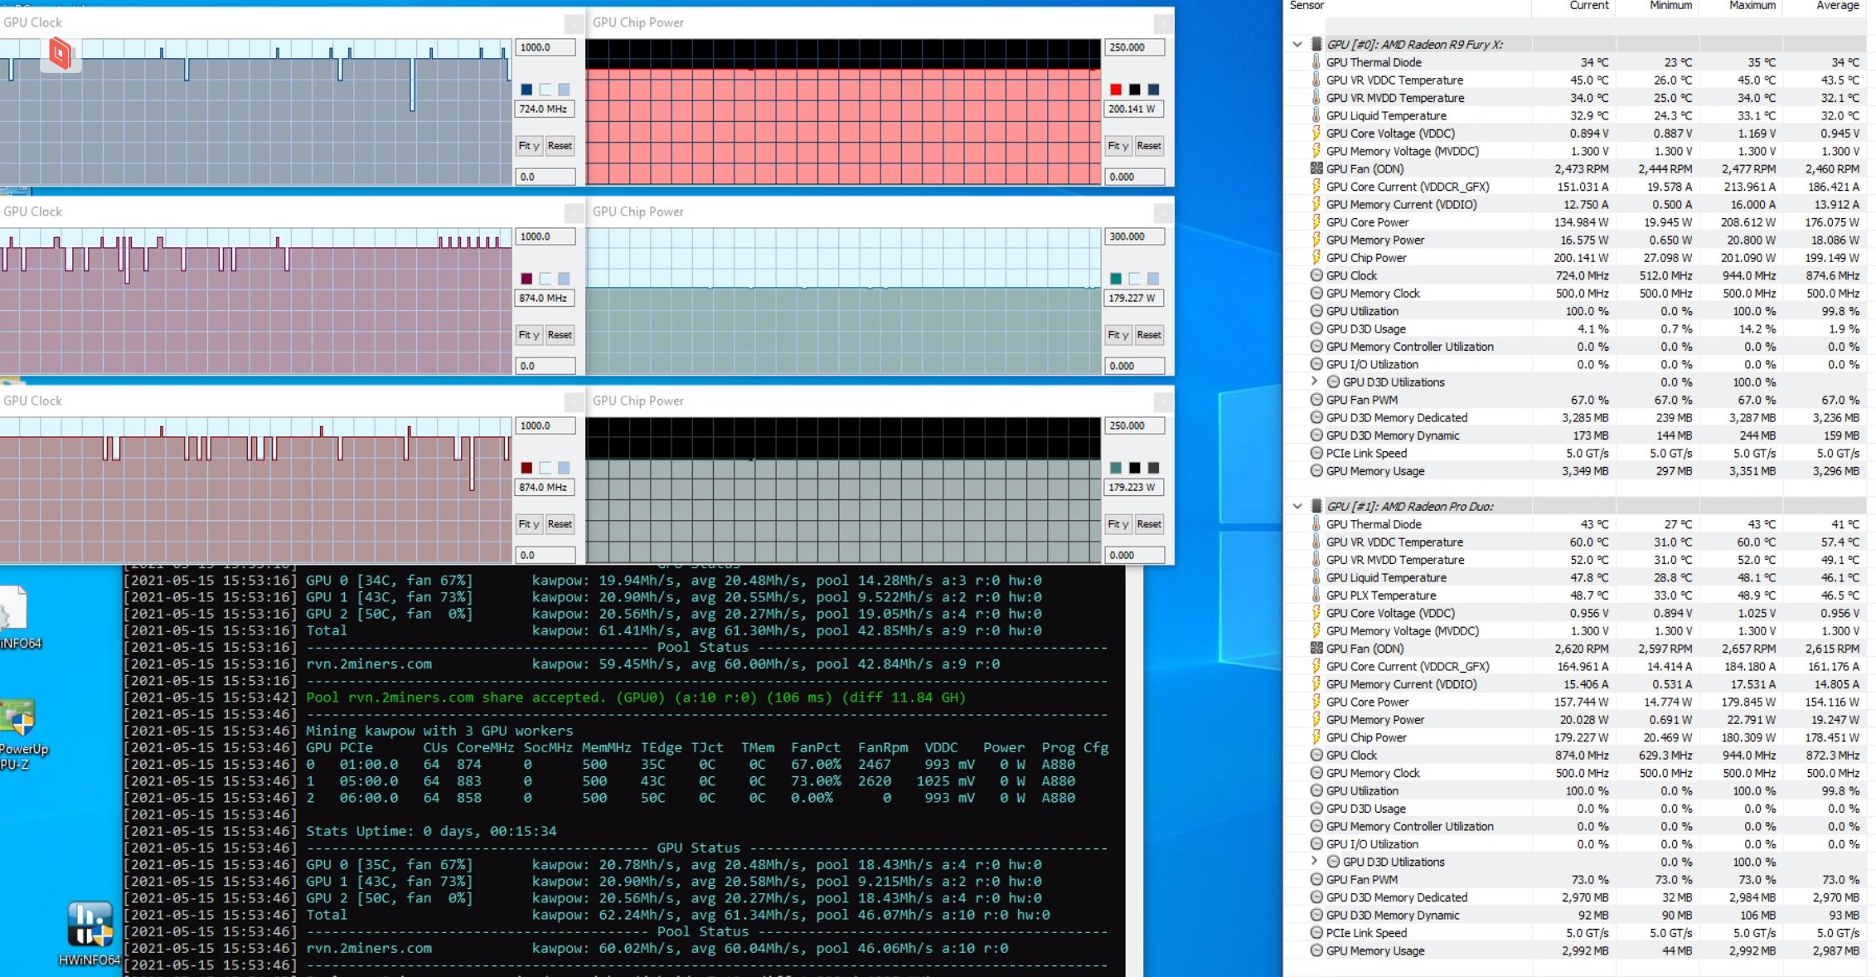Open the HWiNFO64 desktop shortcut icon
The height and width of the screenshot is (977, 1876).
(89, 933)
